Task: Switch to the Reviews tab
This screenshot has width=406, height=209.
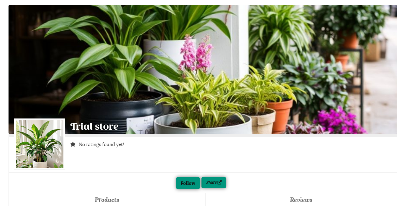Action: [x=301, y=200]
